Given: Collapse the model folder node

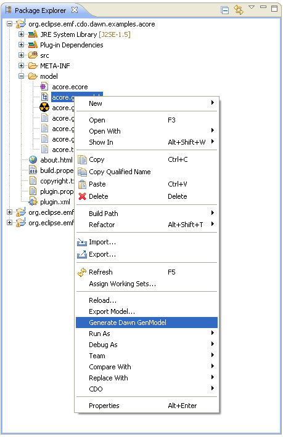Looking at the screenshot, I should pyautogui.click(x=21, y=76).
